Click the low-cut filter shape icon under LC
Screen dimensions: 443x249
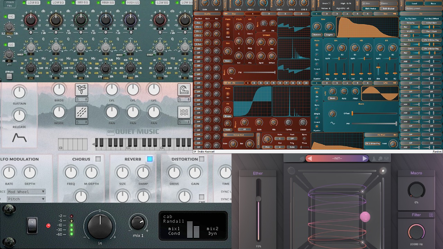click(x=9, y=65)
